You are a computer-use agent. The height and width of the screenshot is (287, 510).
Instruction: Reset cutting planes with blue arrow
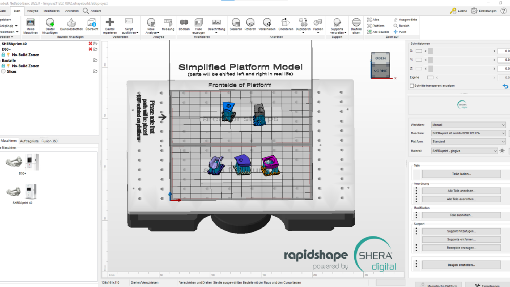[x=505, y=86]
